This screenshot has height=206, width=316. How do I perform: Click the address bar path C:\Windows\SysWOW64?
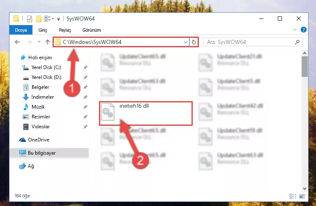point(92,42)
